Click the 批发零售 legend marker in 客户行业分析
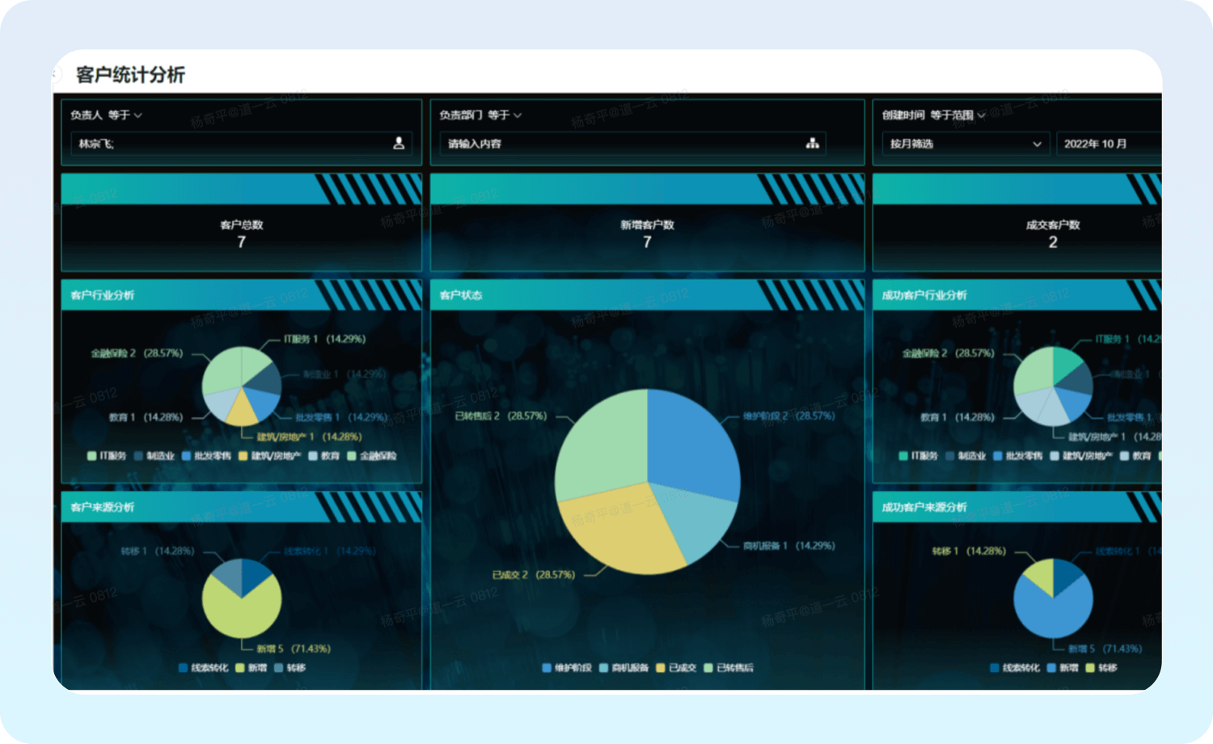 point(187,456)
